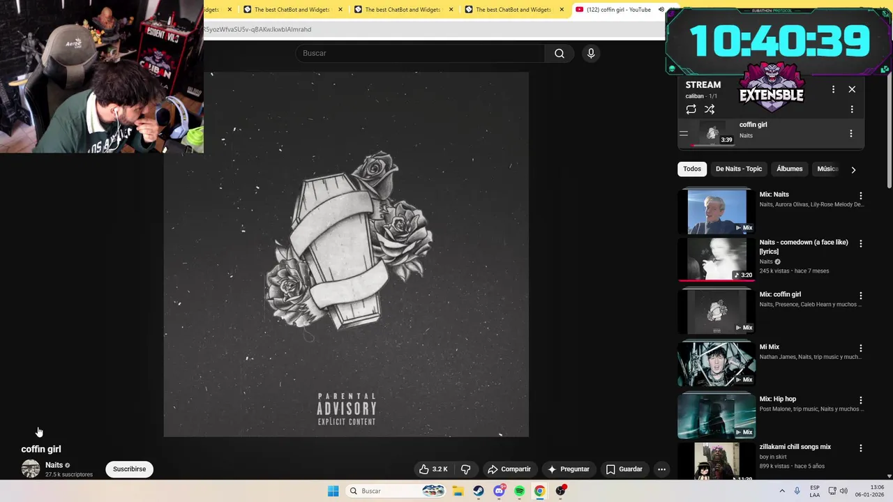Show more filter chips with right arrow
This screenshot has height=502, width=893.
853,169
